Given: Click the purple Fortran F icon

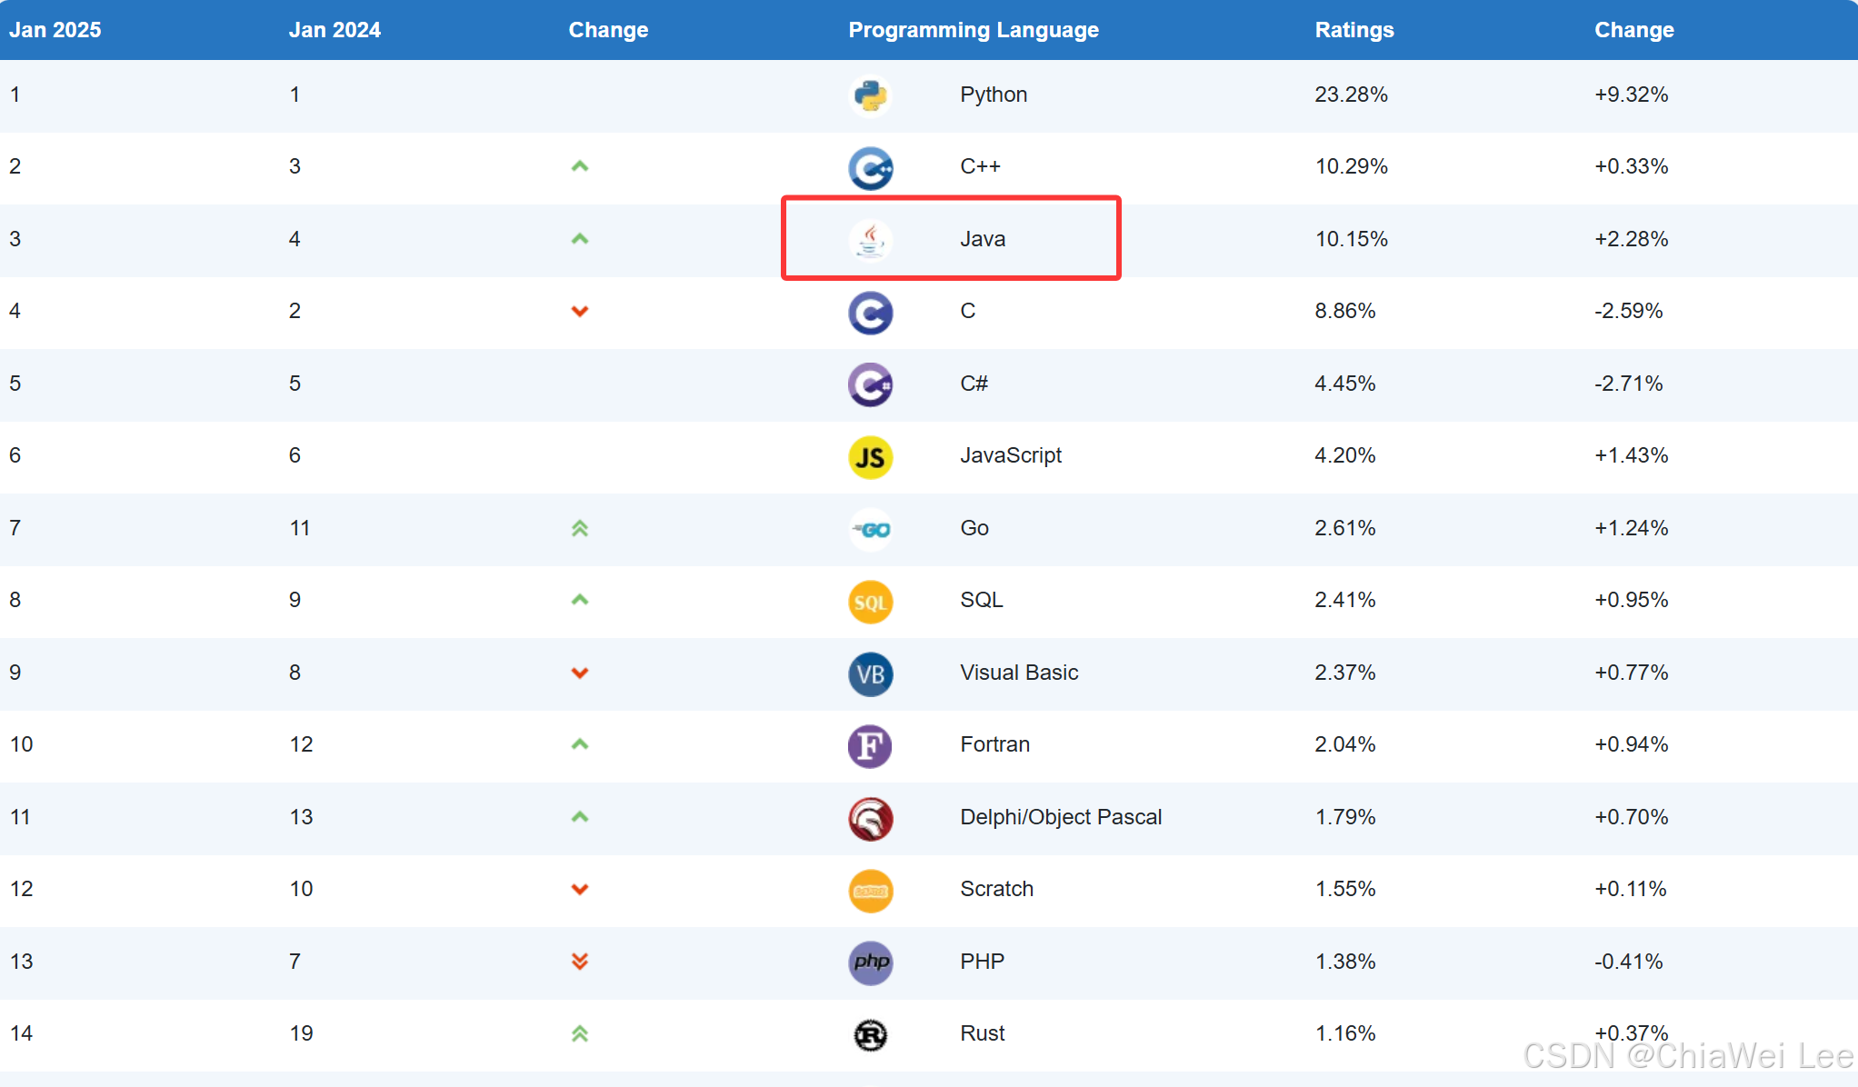Looking at the screenshot, I should click(870, 746).
